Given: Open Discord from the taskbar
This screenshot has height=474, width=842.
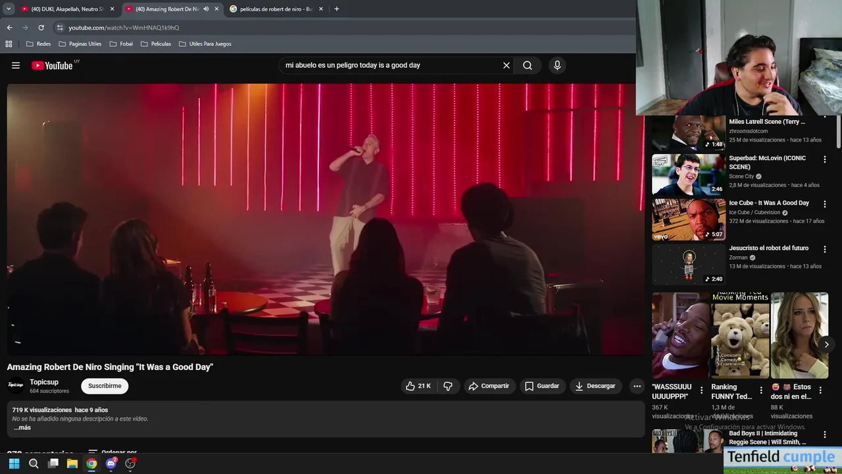Looking at the screenshot, I should 111,463.
